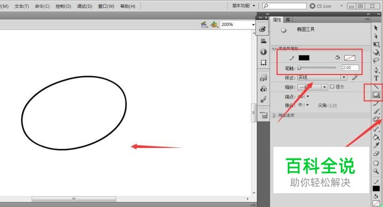This screenshot has height=207, width=383.
Task: Expand the docked icon panel double-arrow
Action: tap(268, 14)
